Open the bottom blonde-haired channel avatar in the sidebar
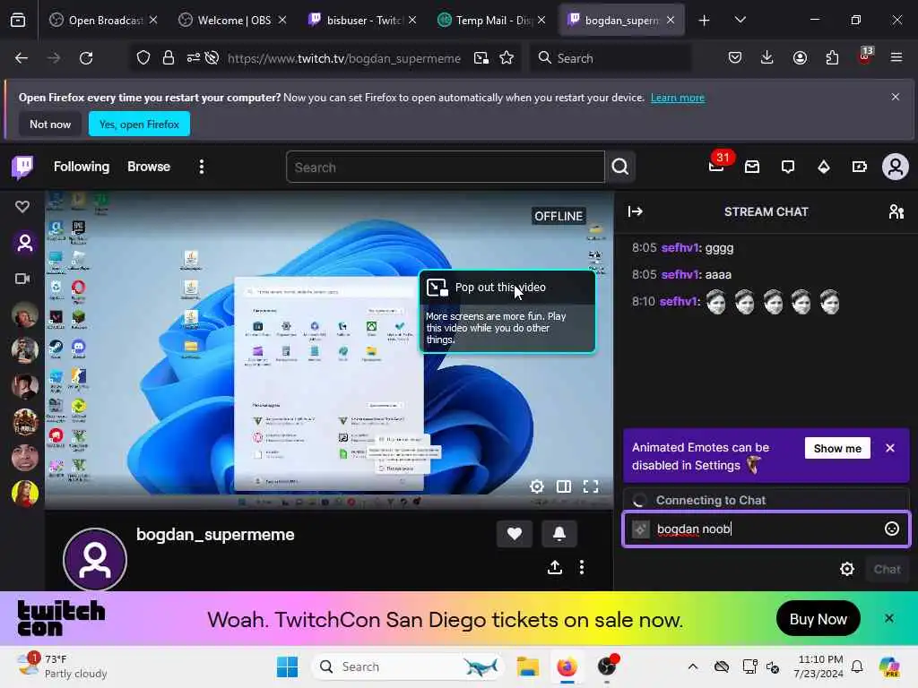Viewport: 918px width, 688px height. coord(25,494)
